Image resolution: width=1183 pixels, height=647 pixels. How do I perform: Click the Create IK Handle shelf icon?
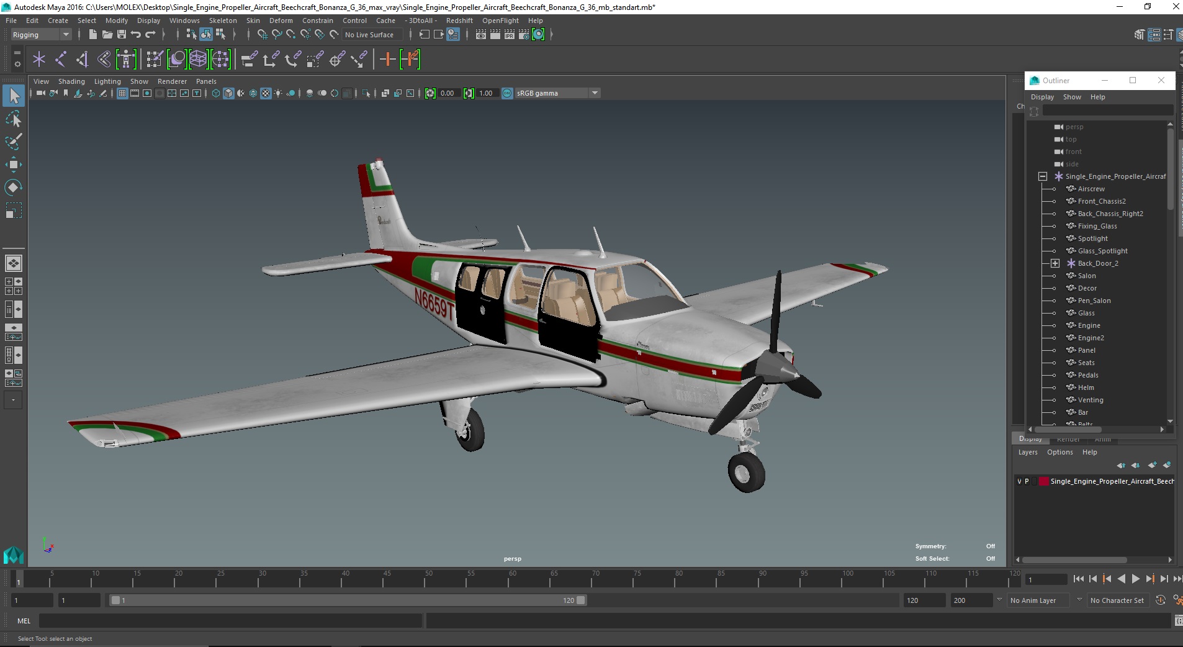pyautogui.click(x=83, y=60)
